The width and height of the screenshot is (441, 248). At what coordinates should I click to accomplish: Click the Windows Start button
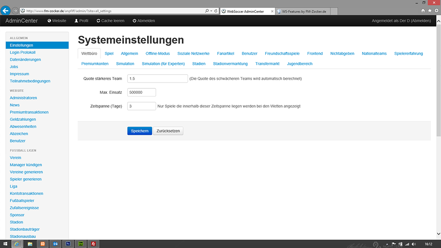(x=4, y=244)
